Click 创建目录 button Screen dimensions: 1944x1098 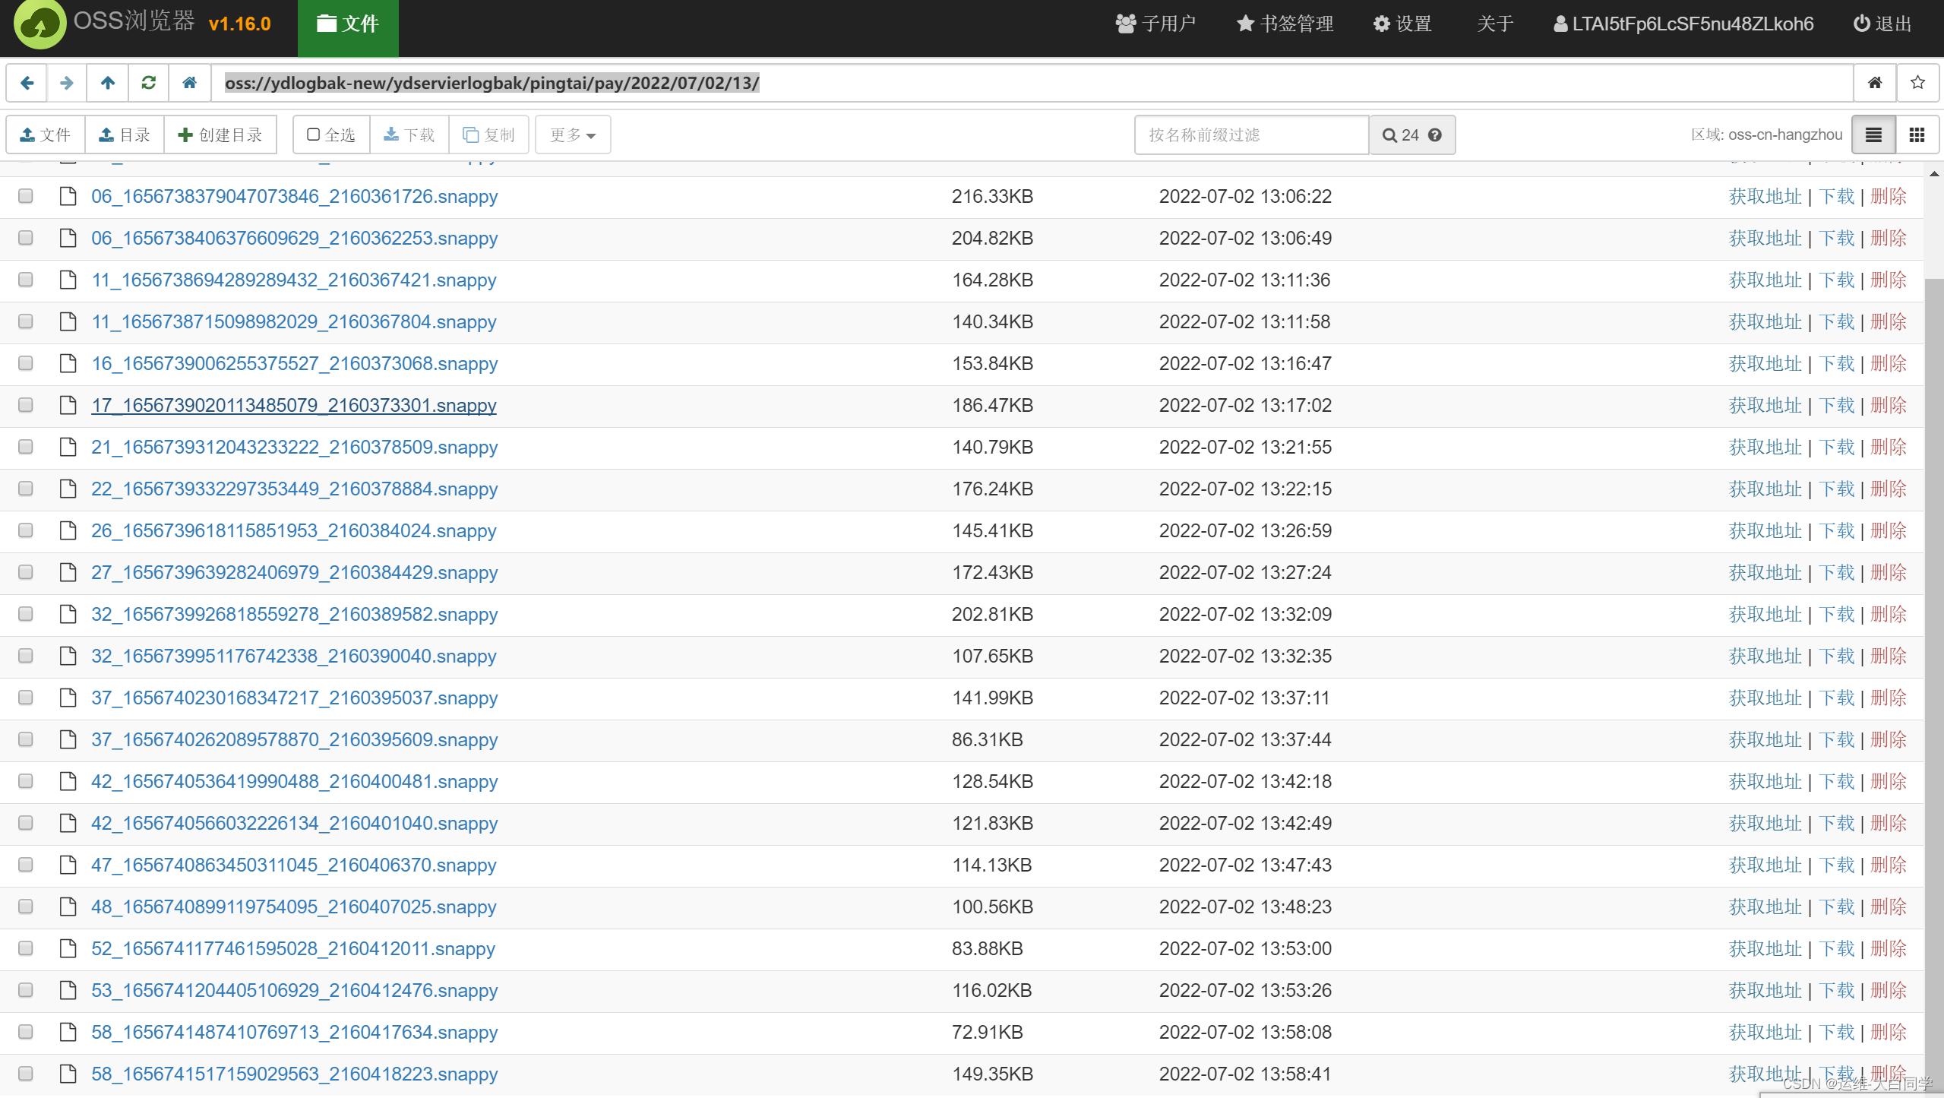point(220,134)
